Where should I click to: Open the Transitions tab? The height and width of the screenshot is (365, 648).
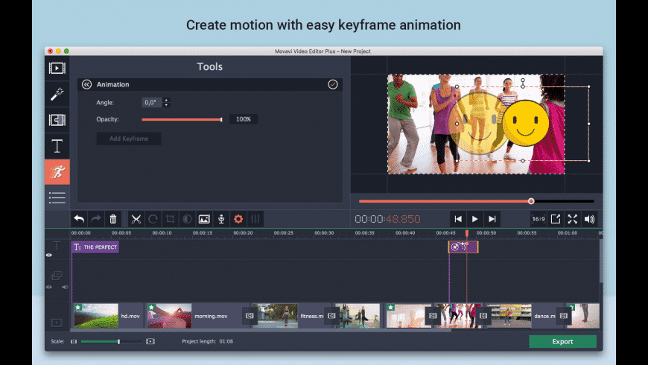pyautogui.click(x=57, y=120)
